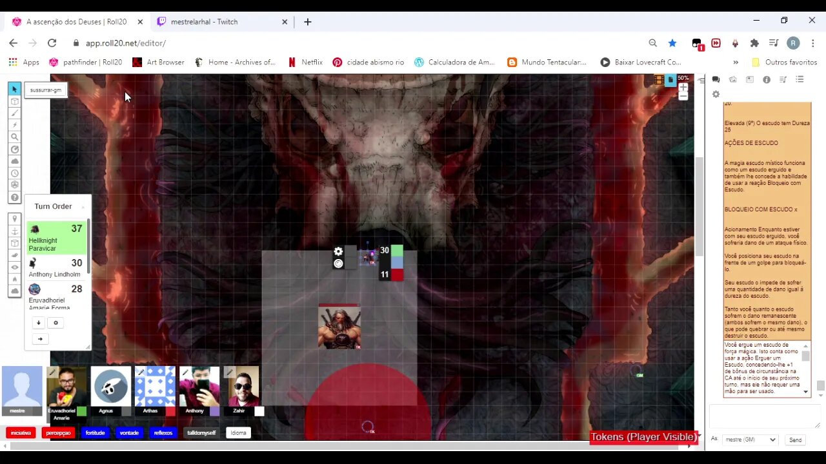Open the Chat tab in sidebar
This screenshot has height=464, width=826.
point(716,79)
